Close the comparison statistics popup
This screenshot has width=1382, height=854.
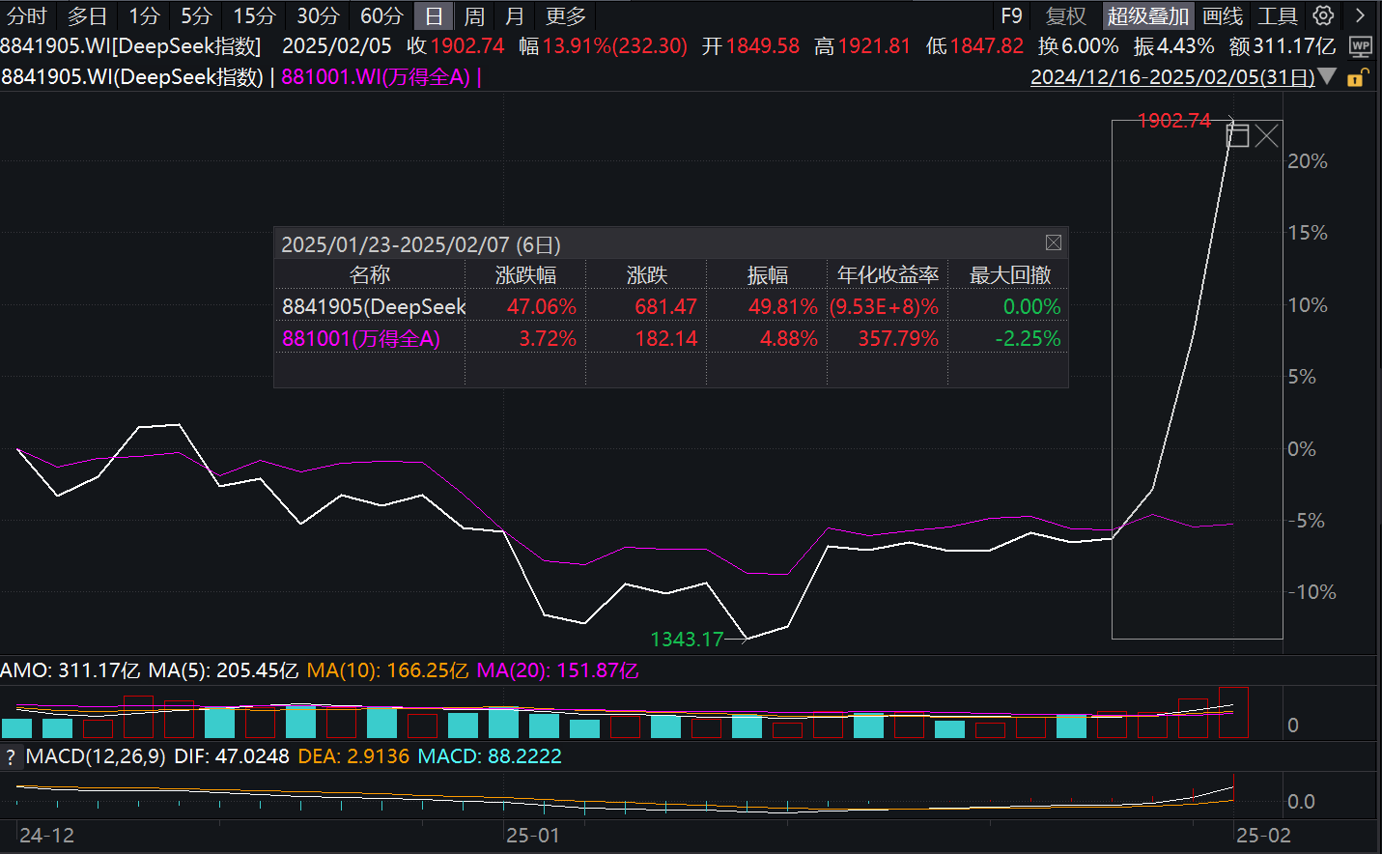point(1053,242)
